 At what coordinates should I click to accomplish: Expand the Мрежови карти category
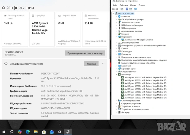coord(116,69)
